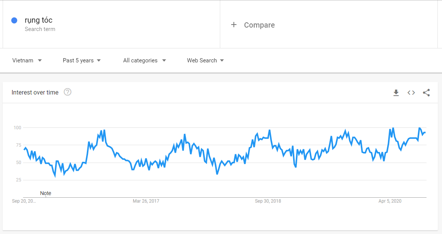This screenshot has height=234, width=442.
Task: Click the Mar 26, 2017 axis label
Action: point(146,201)
